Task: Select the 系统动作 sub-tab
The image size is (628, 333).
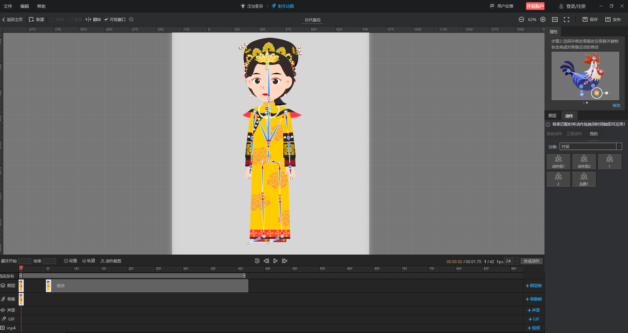Action: (554, 134)
